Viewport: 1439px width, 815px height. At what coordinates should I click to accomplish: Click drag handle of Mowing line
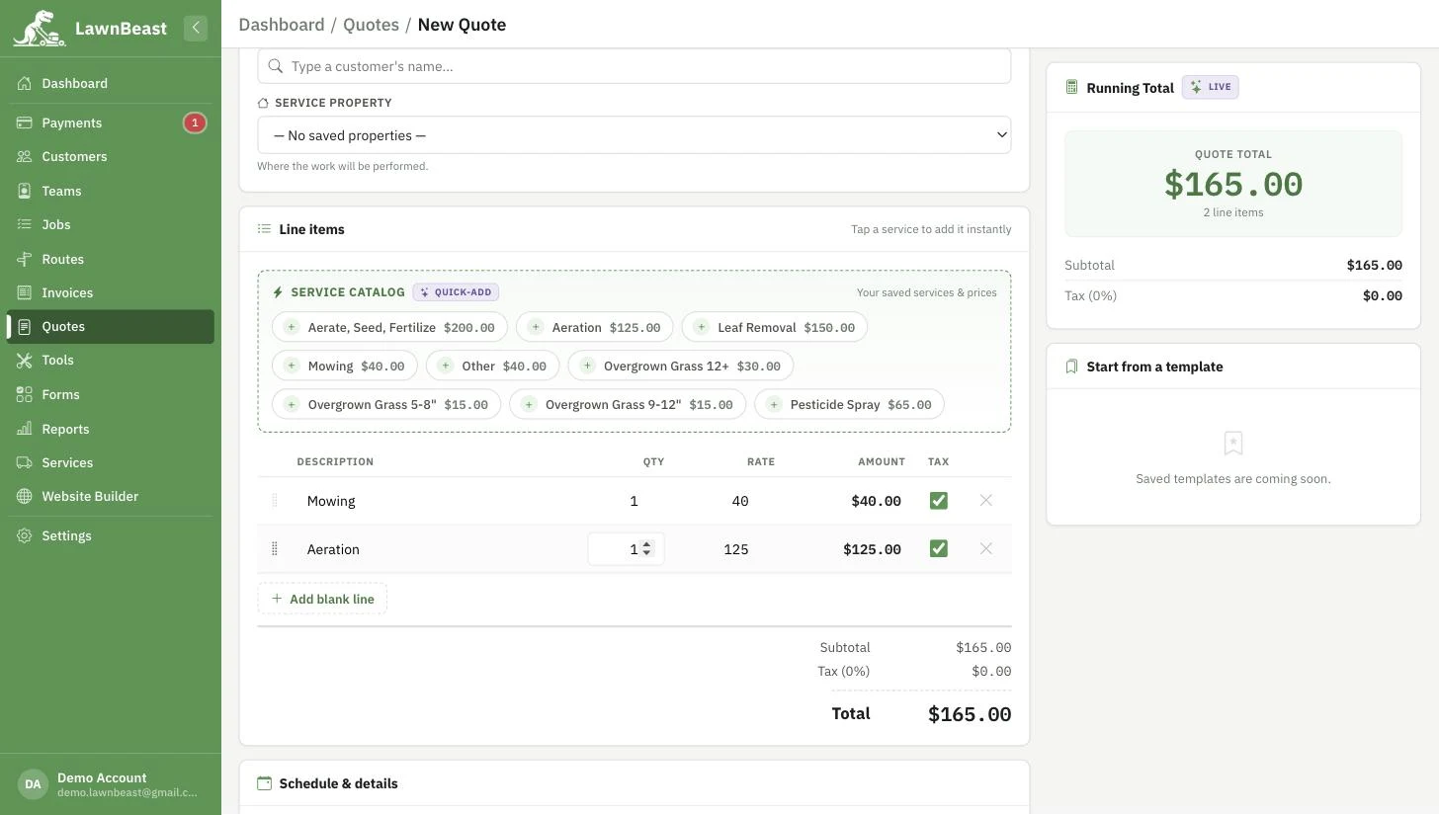click(274, 501)
